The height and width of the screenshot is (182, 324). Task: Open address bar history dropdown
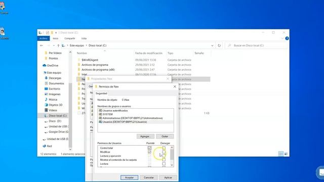click(x=212, y=45)
